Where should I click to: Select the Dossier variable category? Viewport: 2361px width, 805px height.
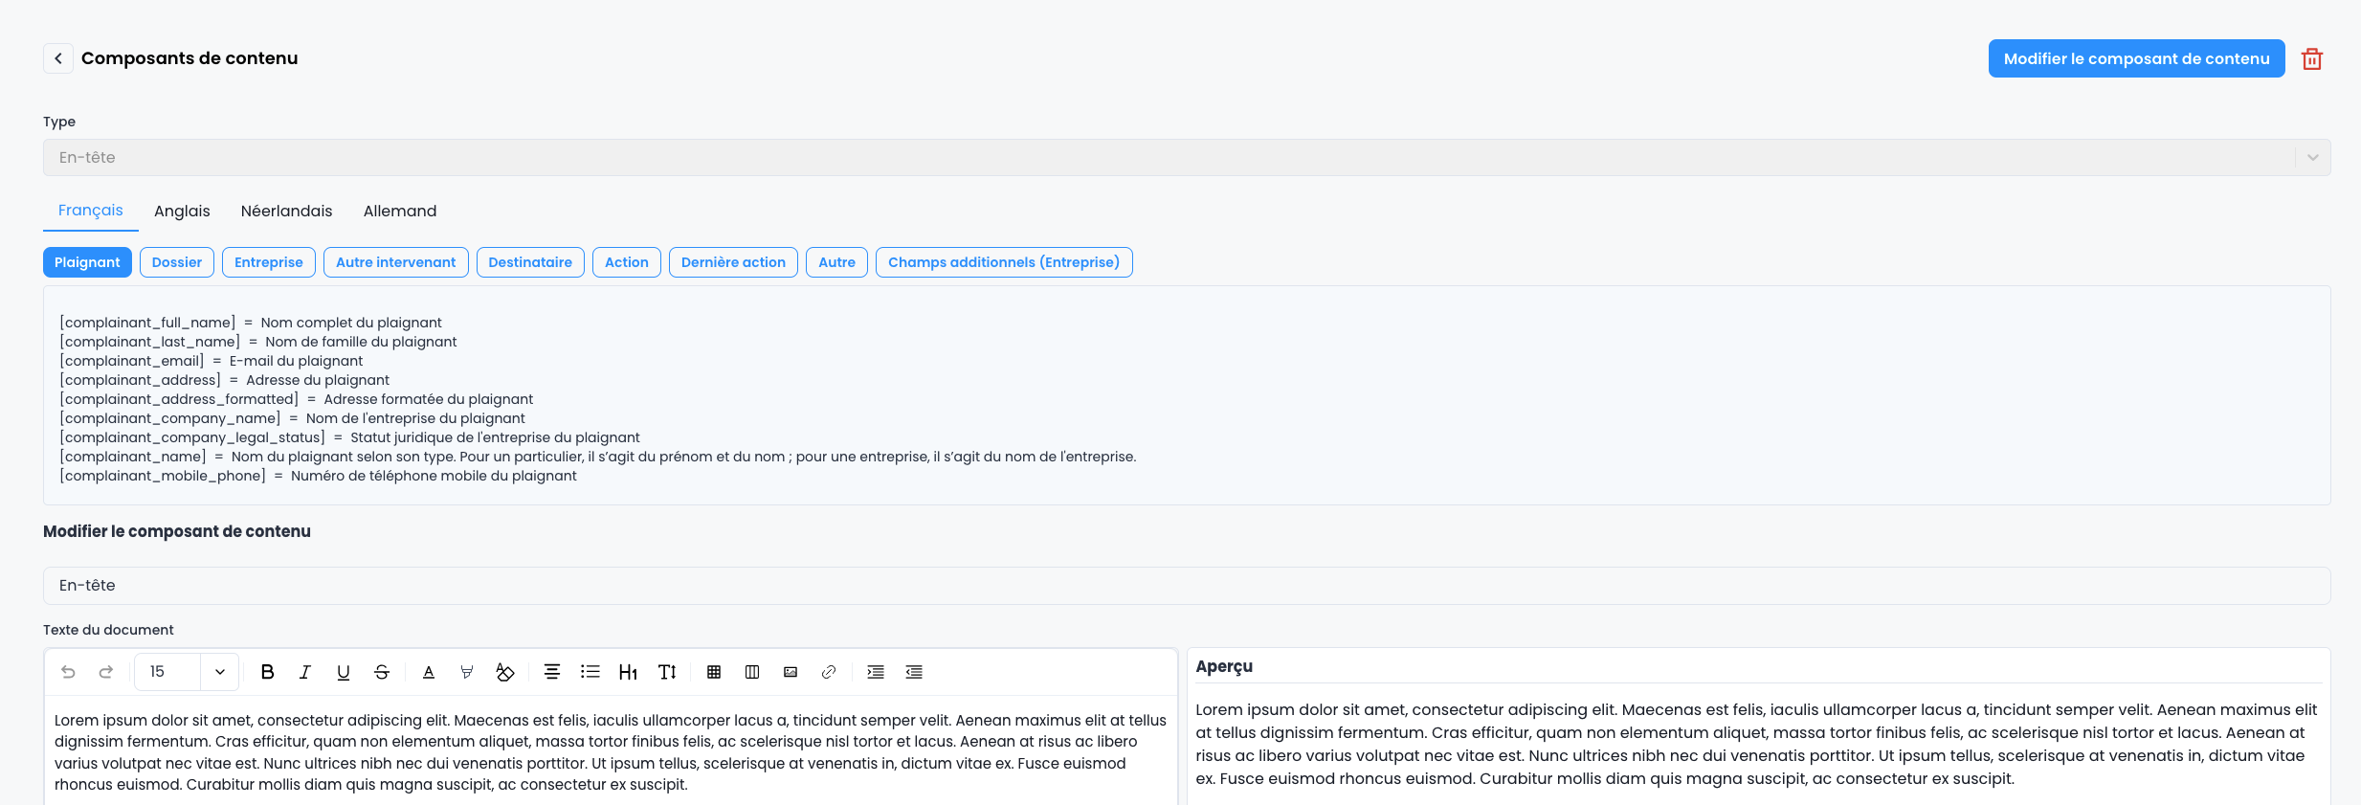177,262
